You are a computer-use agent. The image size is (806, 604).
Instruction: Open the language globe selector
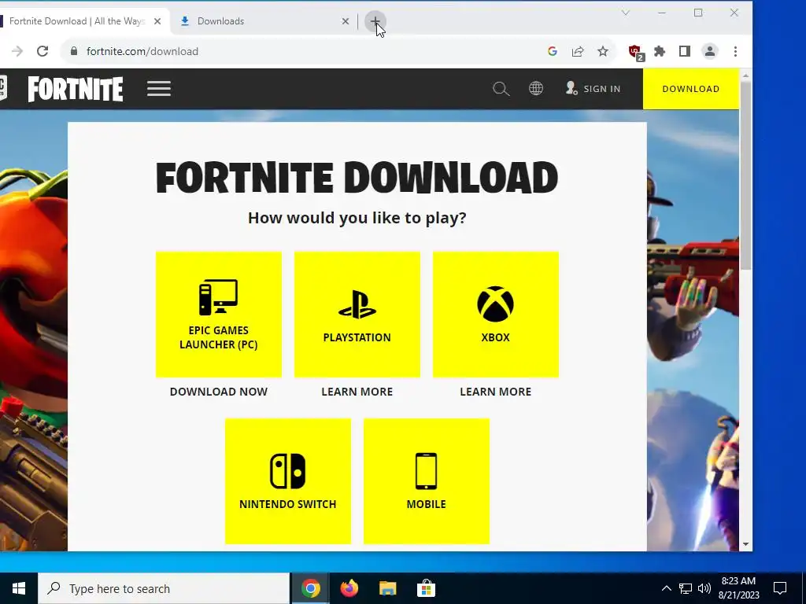coord(536,88)
